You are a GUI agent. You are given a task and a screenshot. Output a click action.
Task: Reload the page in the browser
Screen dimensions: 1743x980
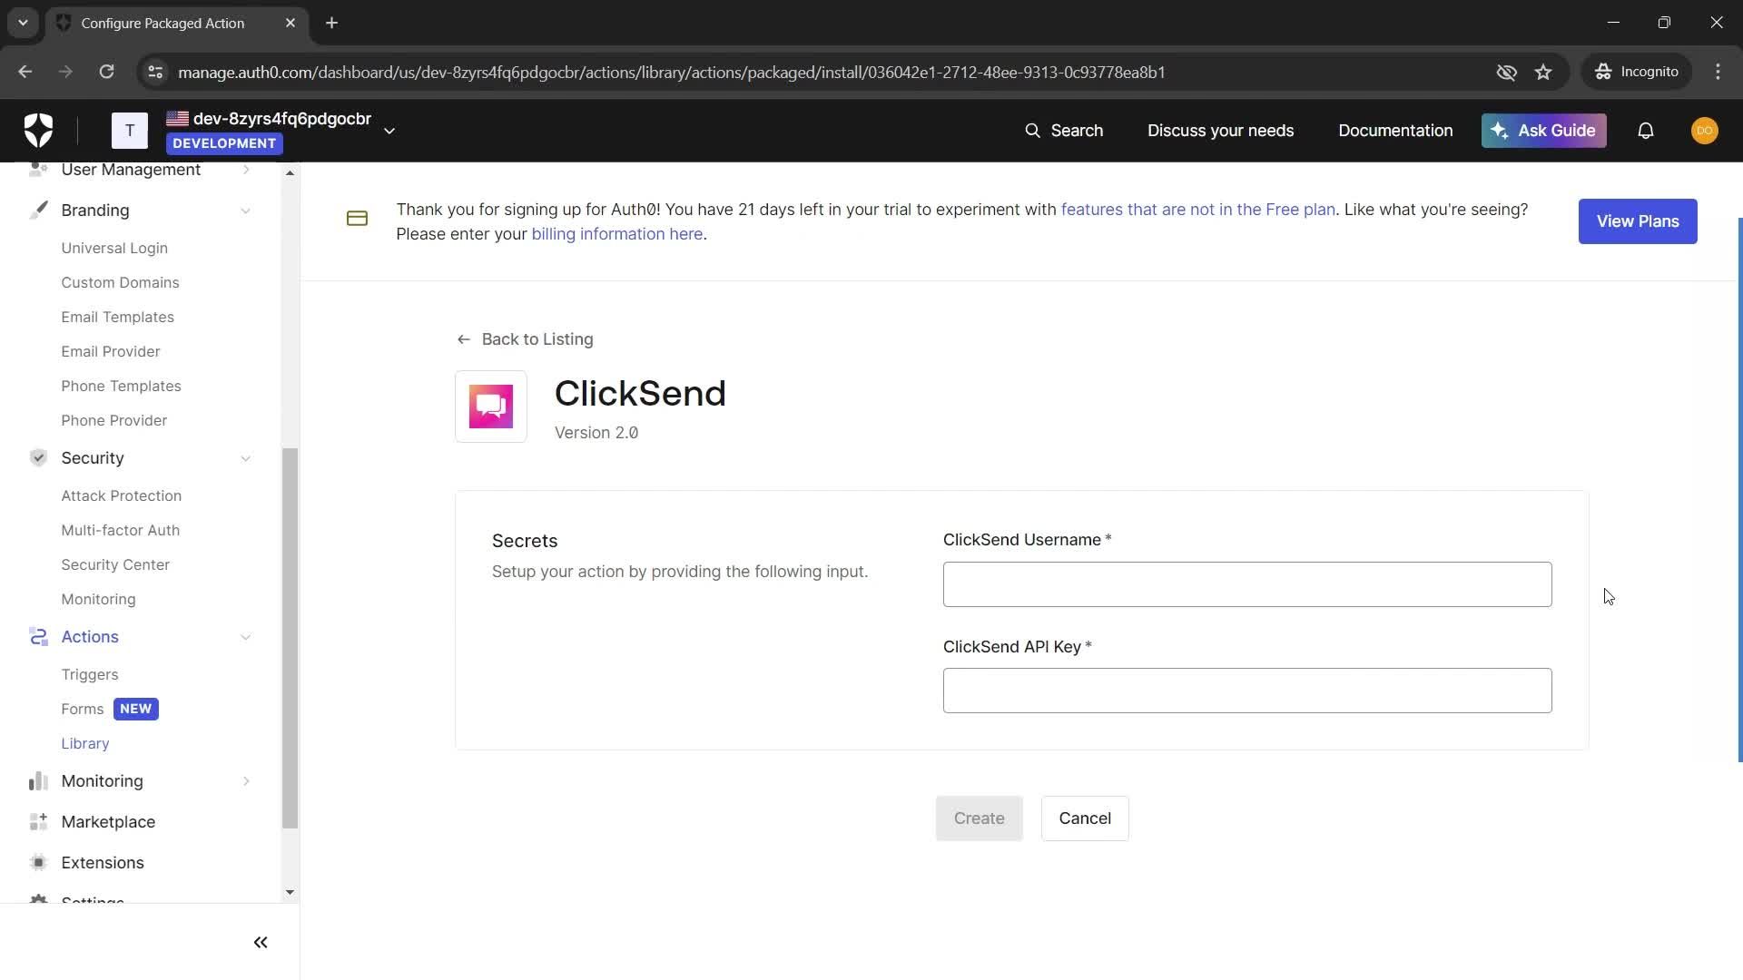click(106, 72)
